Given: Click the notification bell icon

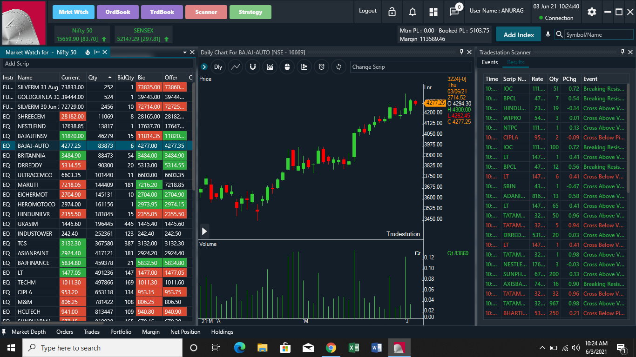Looking at the screenshot, I should (x=412, y=12).
